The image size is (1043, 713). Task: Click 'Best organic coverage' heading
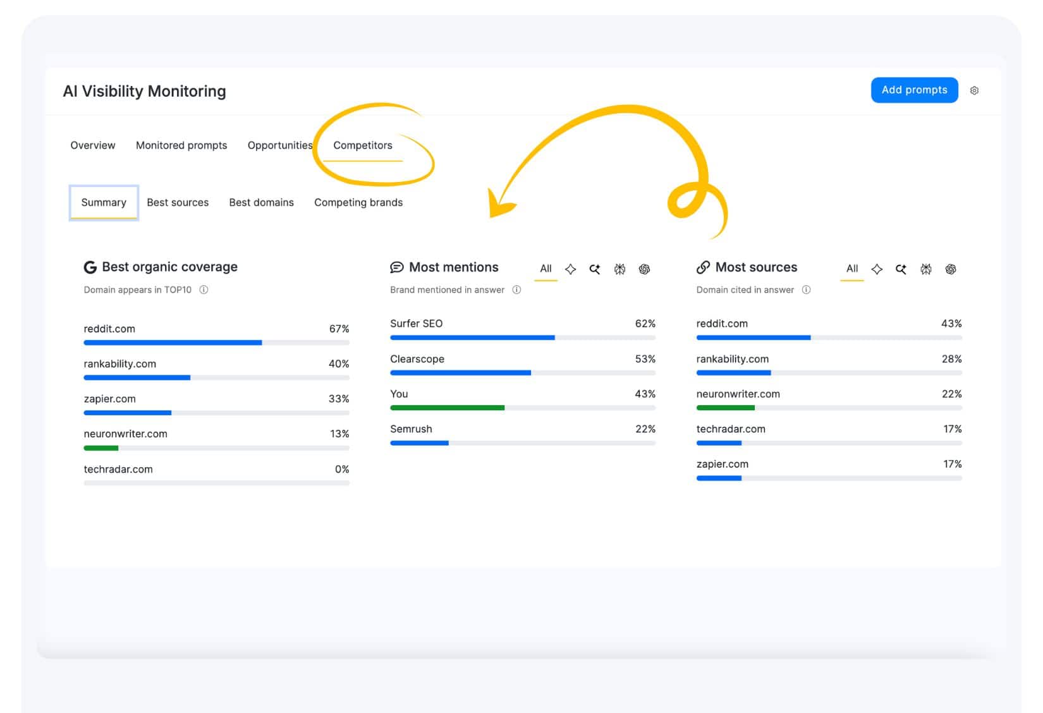(x=169, y=267)
